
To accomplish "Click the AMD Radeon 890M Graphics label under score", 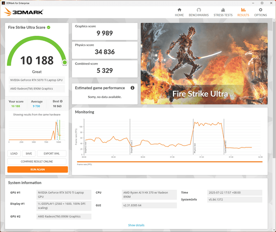I will pyautogui.click(x=37, y=88).
